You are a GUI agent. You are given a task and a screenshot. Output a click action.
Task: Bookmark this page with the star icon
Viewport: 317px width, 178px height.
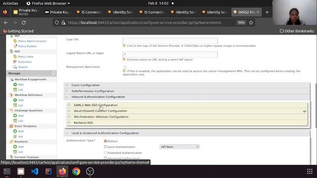[x=251, y=23]
